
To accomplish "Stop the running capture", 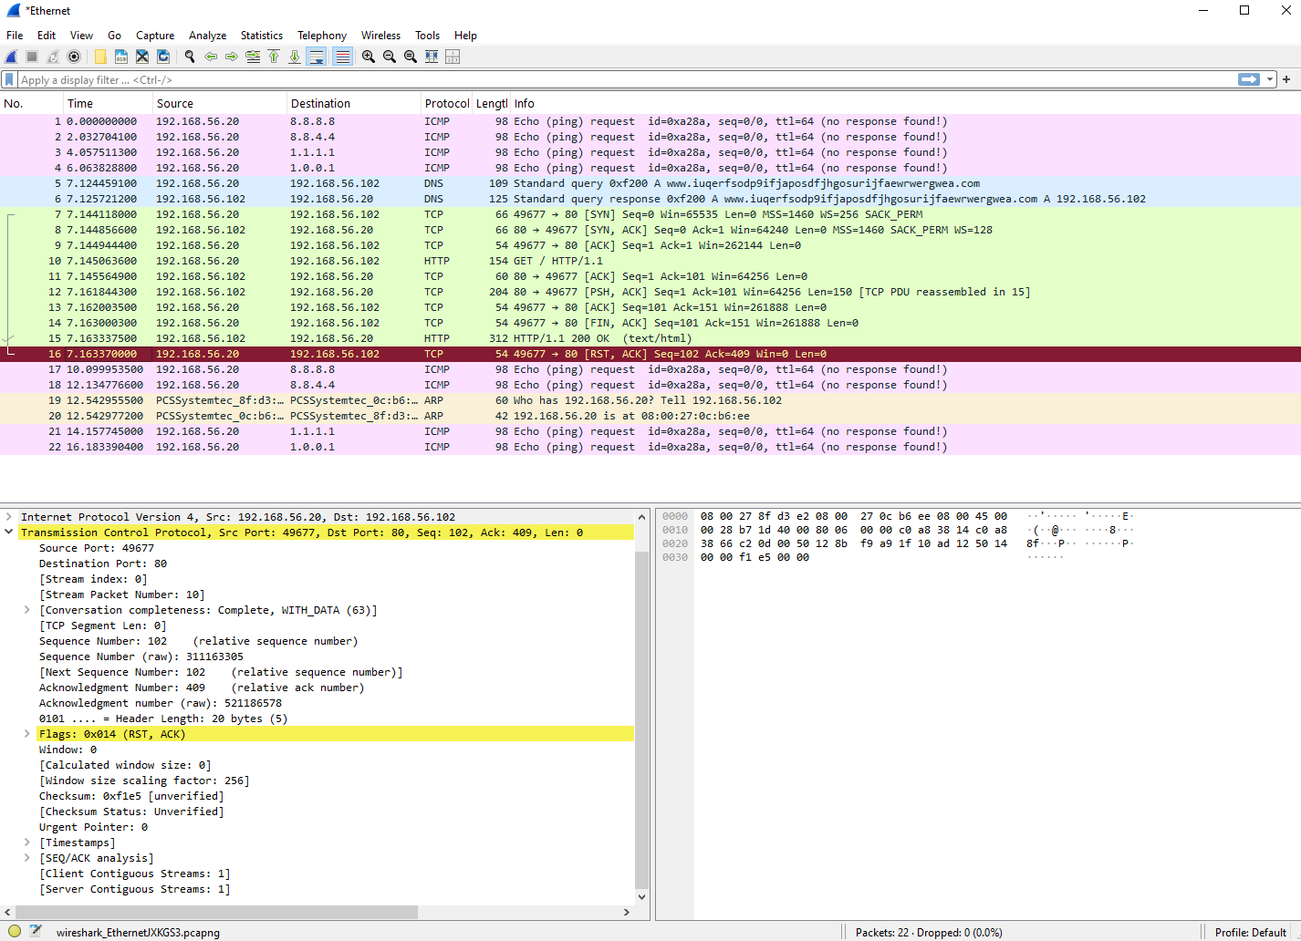I will coord(32,57).
